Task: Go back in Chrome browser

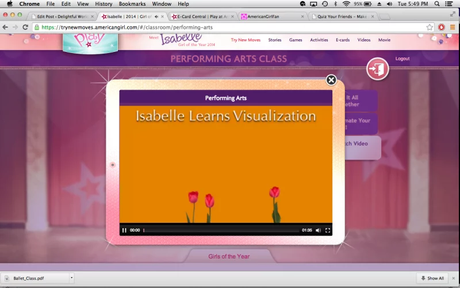Action: (x=5, y=27)
